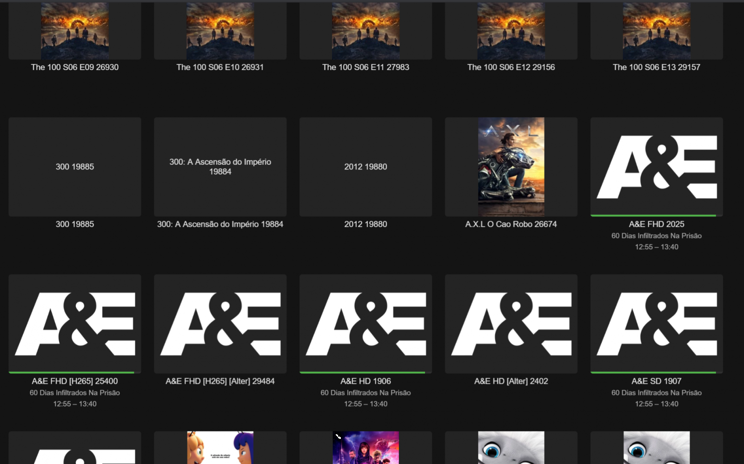The height and width of the screenshot is (464, 744).
Task: Click progress bar under A&E SD 1907 logo
Action: point(657,373)
